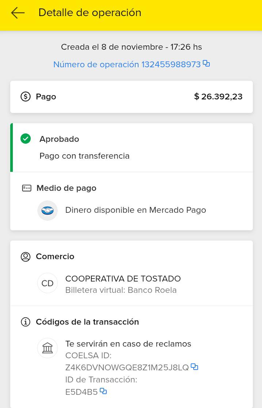The image size is (262, 408).
Task: Tap the Mercado Pago handshake logo
Action: pyautogui.click(x=48, y=211)
